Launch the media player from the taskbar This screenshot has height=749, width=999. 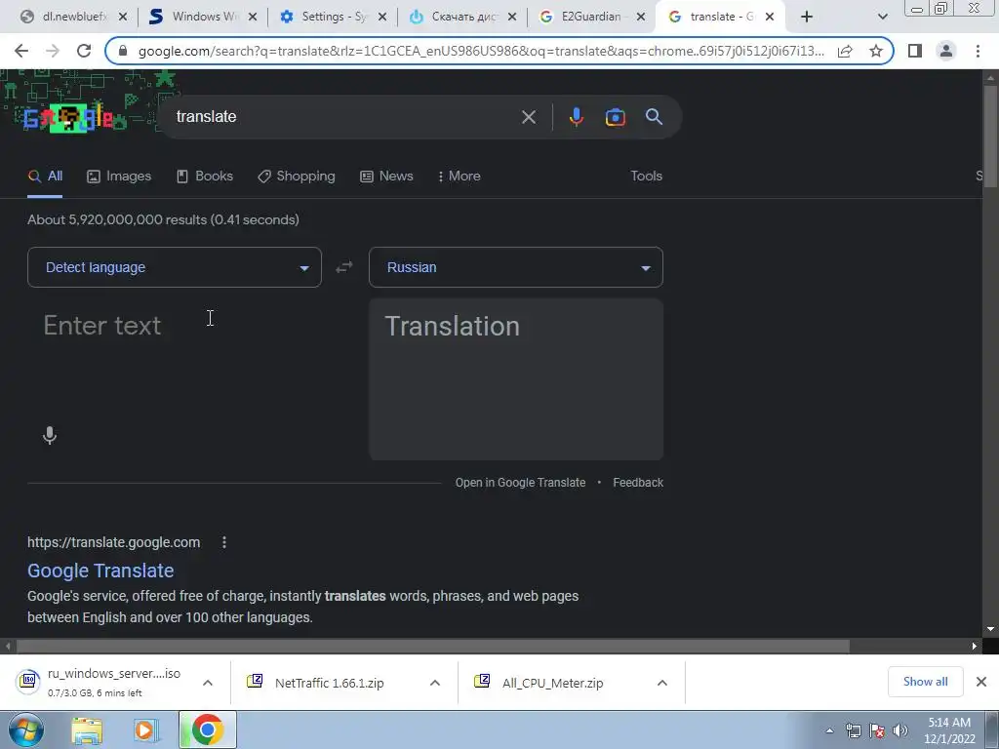[146, 730]
